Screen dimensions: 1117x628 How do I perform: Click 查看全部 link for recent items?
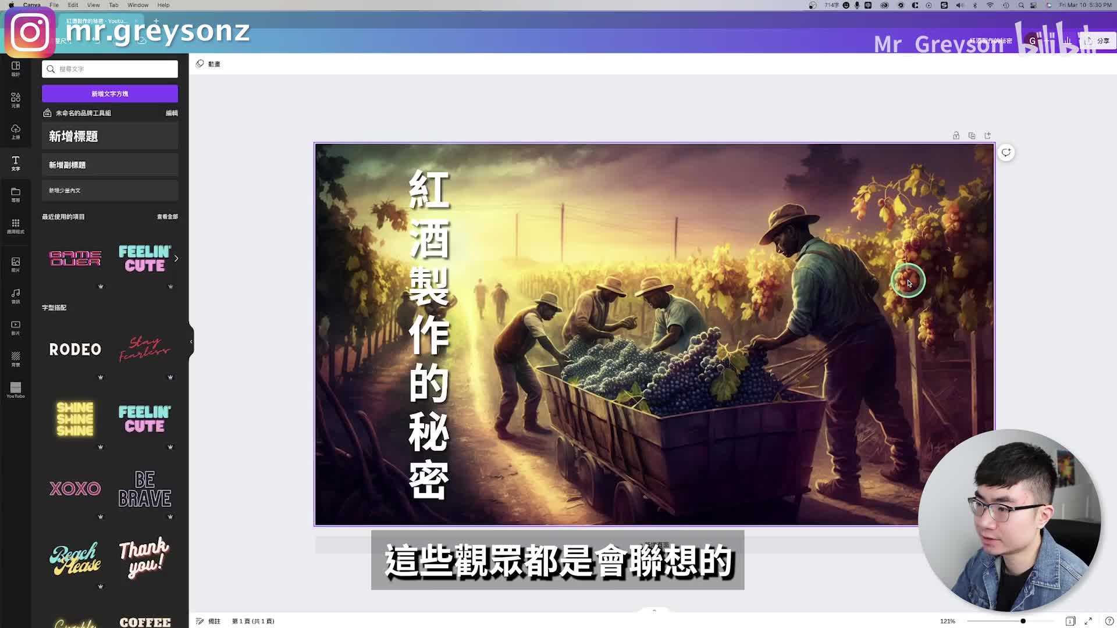[x=167, y=217]
